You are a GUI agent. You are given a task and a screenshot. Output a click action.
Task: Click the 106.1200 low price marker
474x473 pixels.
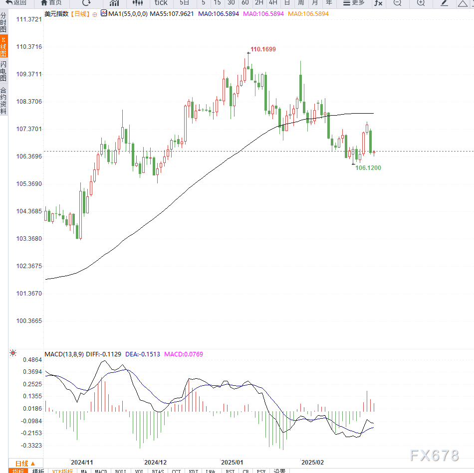368,168
